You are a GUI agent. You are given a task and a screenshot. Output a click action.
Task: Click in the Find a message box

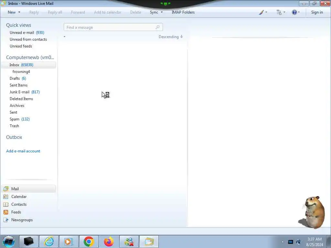[113, 27]
